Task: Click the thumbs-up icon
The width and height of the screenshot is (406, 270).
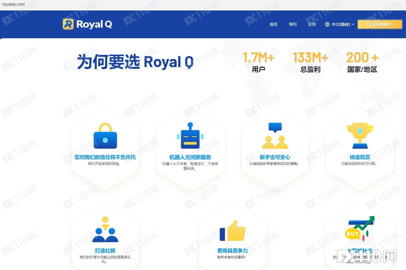Action: click(232, 230)
